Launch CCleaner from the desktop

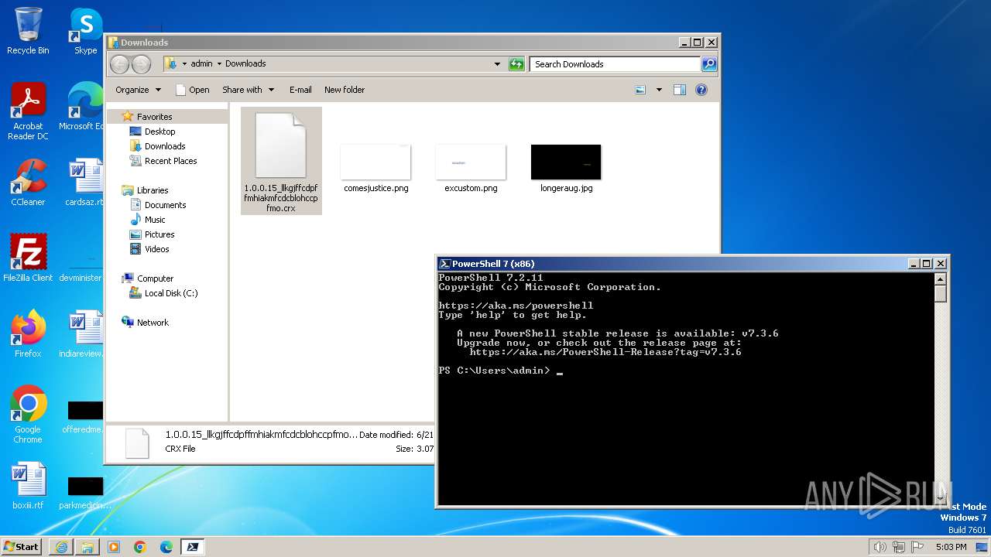pyautogui.click(x=28, y=183)
